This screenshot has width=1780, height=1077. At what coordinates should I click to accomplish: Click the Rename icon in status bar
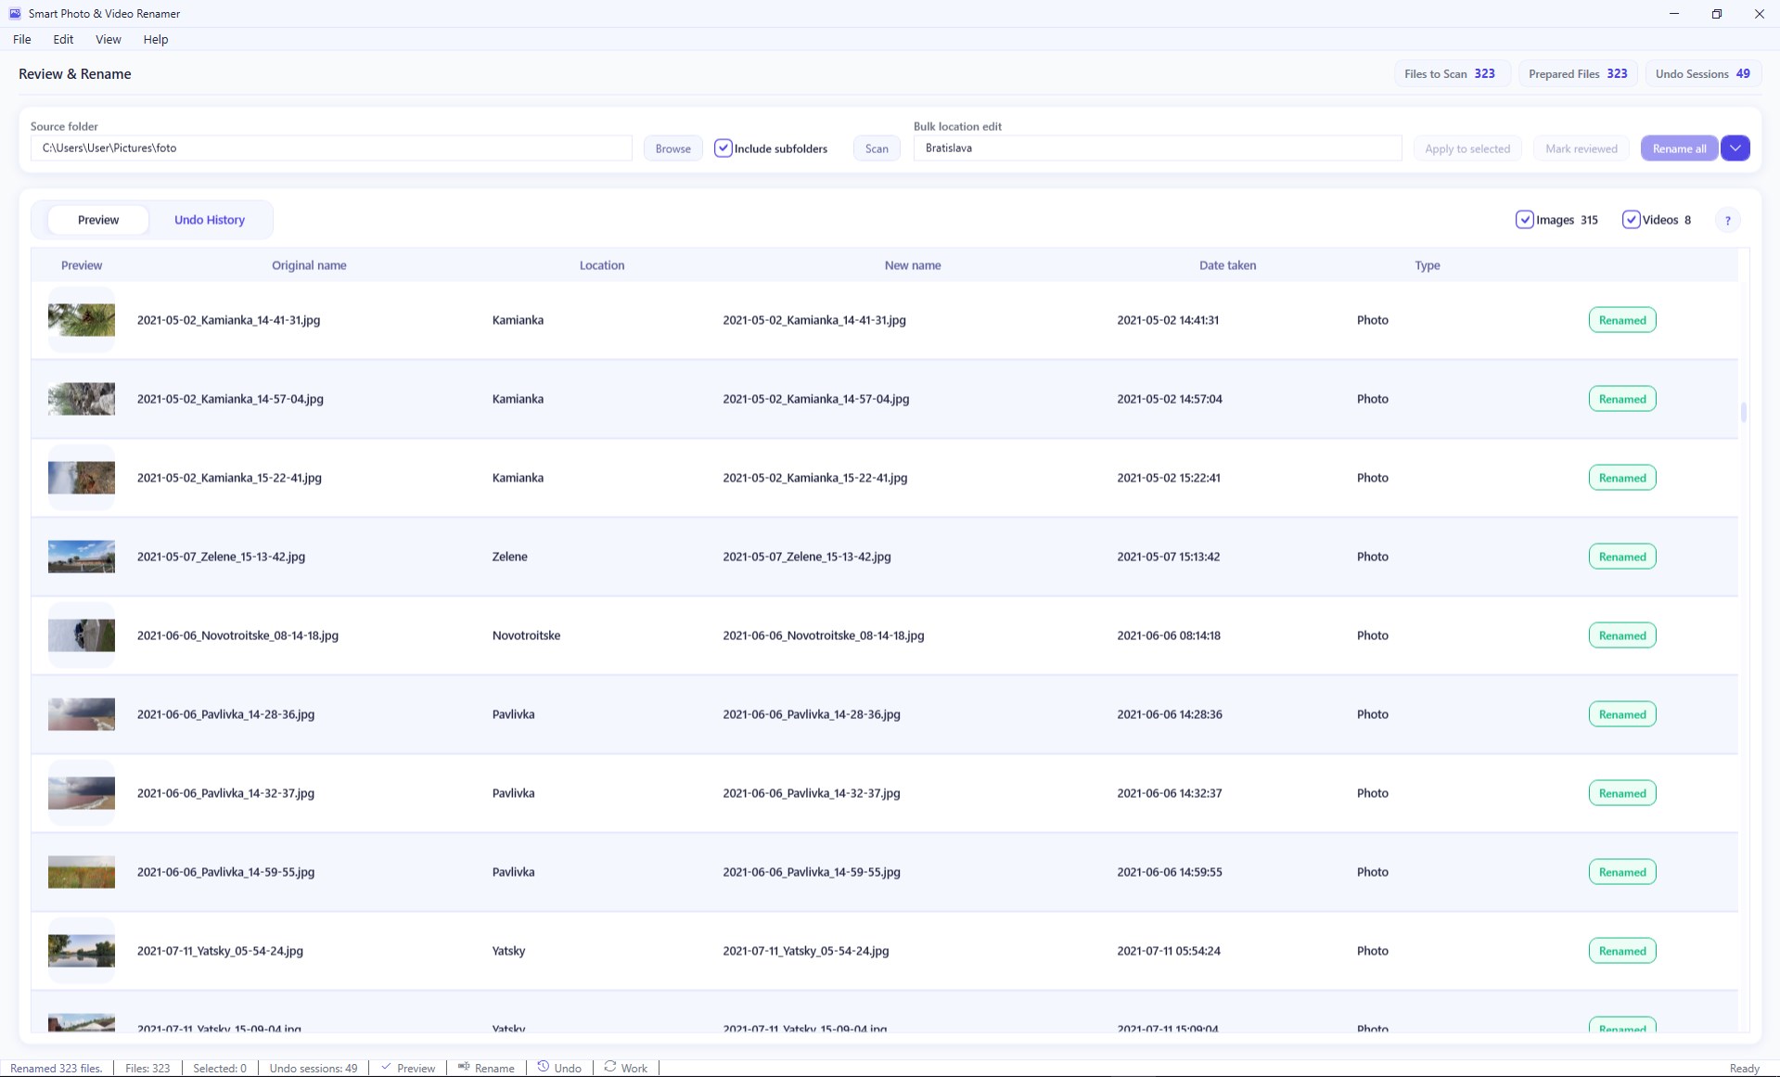click(x=464, y=1067)
